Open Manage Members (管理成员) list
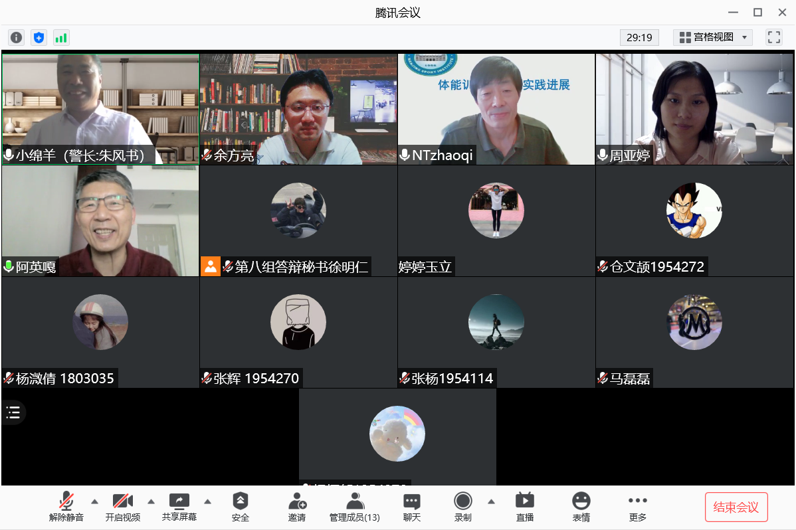Screen dimensions: 796x530 (355, 507)
